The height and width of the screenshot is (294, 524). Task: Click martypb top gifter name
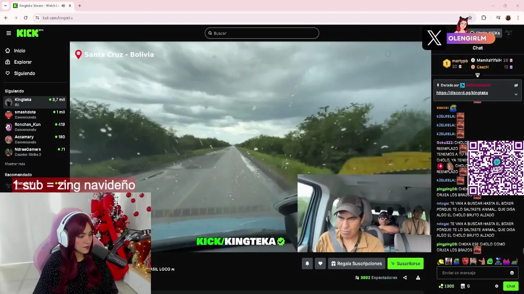point(460,61)
